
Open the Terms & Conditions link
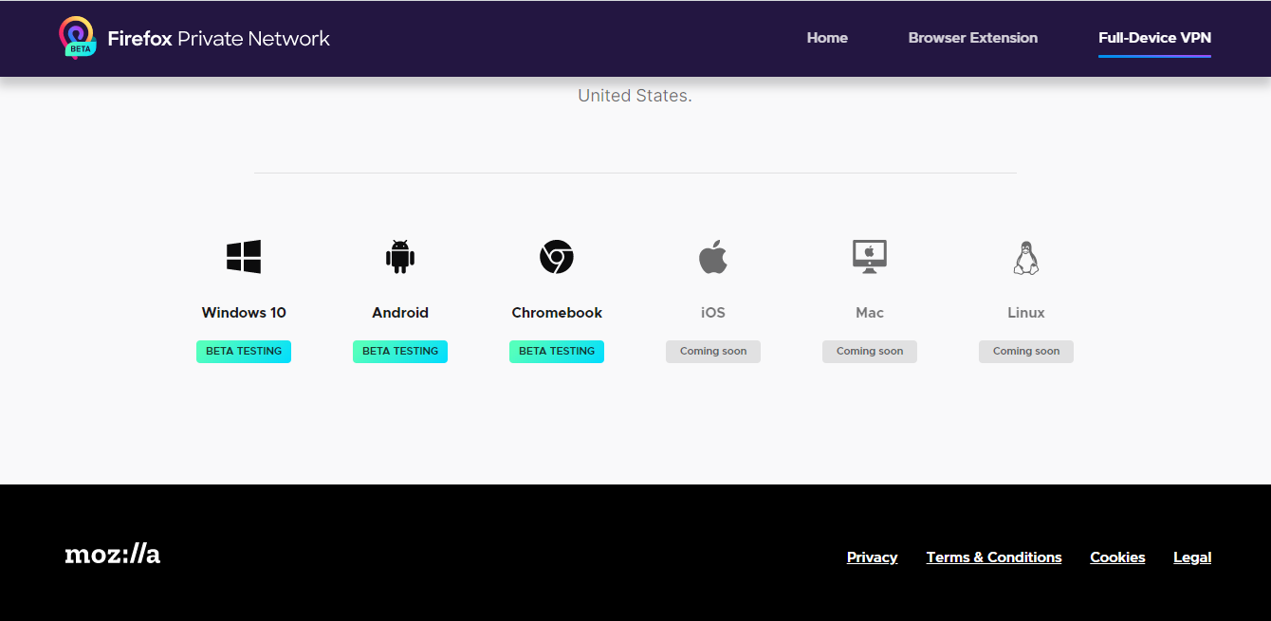tap(994, 557)
